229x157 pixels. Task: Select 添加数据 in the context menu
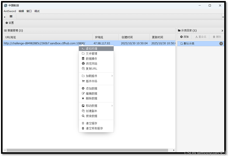(x=96, y=88)
